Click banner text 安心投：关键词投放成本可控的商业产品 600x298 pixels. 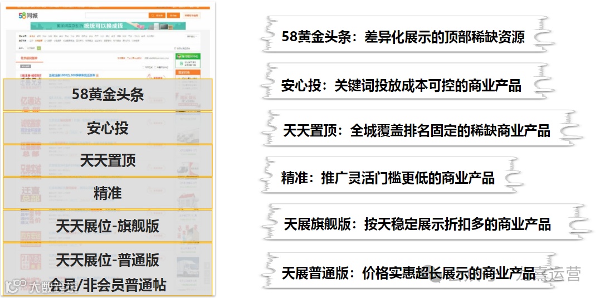(x=401, y=86)
